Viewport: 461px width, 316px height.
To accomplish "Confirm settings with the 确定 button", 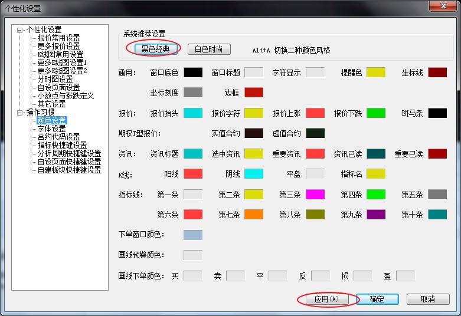I will point(377,299).
